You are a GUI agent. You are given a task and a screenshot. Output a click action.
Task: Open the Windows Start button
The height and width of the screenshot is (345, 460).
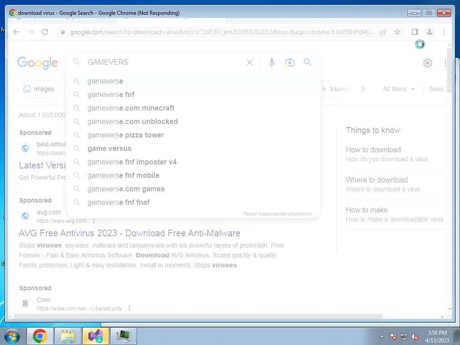12,336
